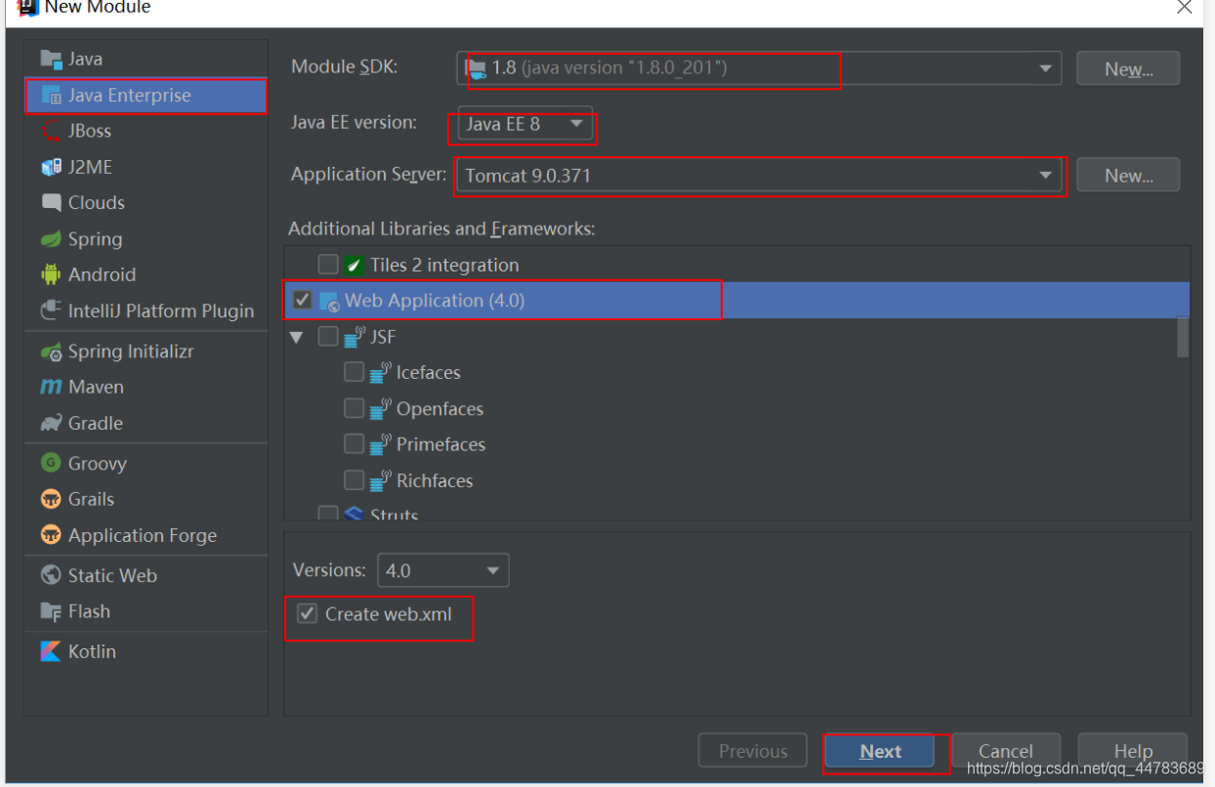Select Spring module type label
1215x787 pixels.
[x=95, y=239]
